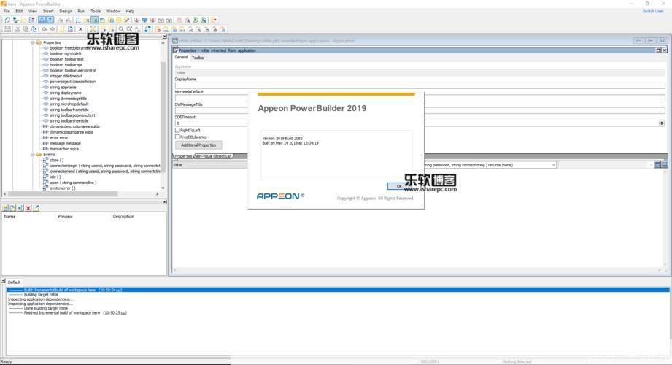Click the Exit icon ending the PowerBar
This screenshot has width=672, height=365.
click(214, 20)
